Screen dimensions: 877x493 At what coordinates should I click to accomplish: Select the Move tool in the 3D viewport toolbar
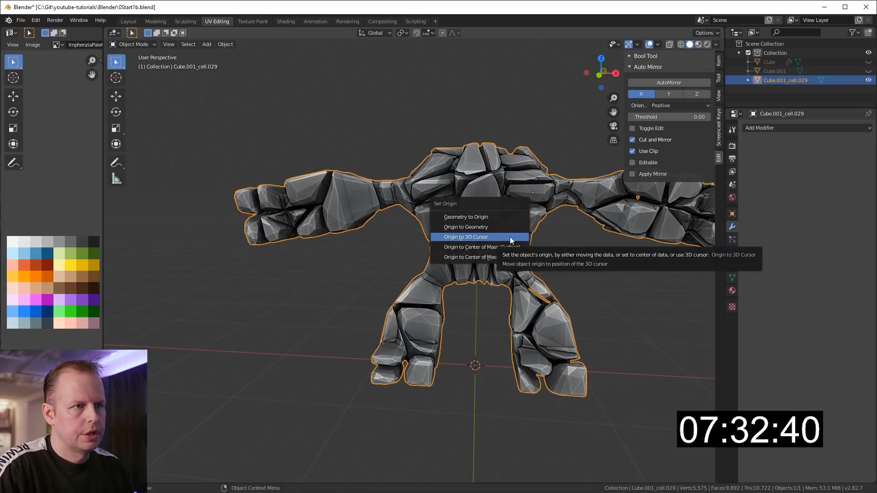click(x=116, y=96)
